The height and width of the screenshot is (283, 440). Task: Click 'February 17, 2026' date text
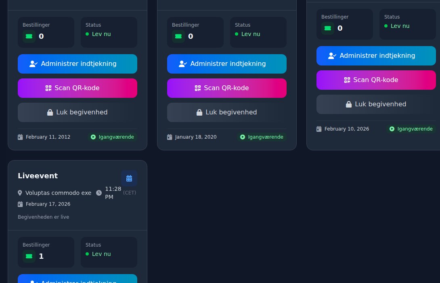(x=48, y=204)
